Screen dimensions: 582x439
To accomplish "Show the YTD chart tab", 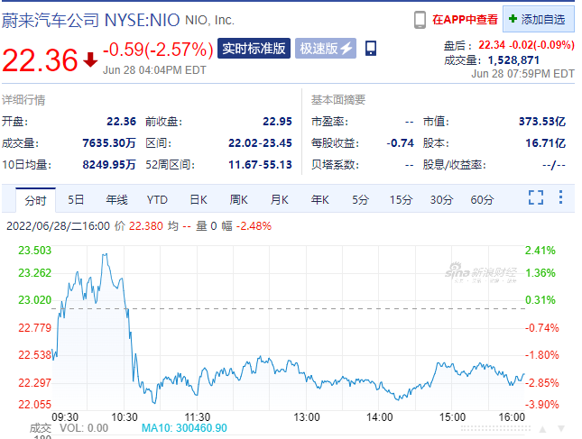I will pos(157,200).
